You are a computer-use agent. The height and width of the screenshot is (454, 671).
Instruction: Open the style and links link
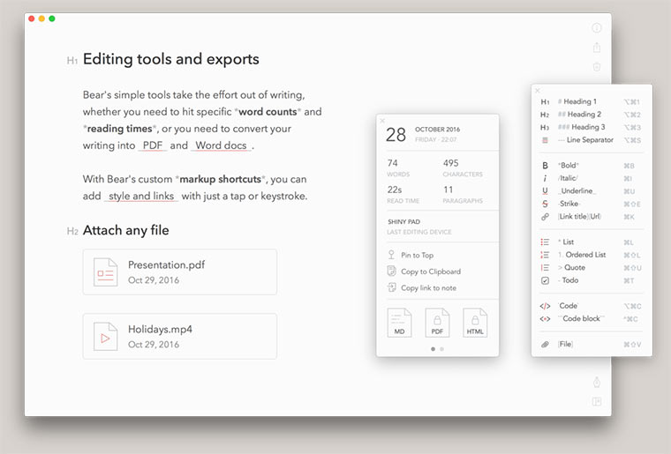[x=141, y=196]
